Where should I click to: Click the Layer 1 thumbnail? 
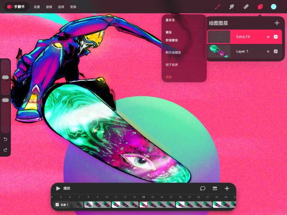click(x=219, y=52)
